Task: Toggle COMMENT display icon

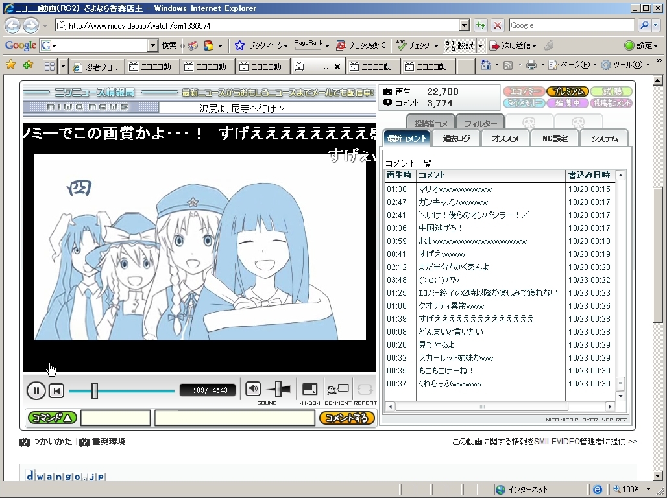Action: point(338,389)
